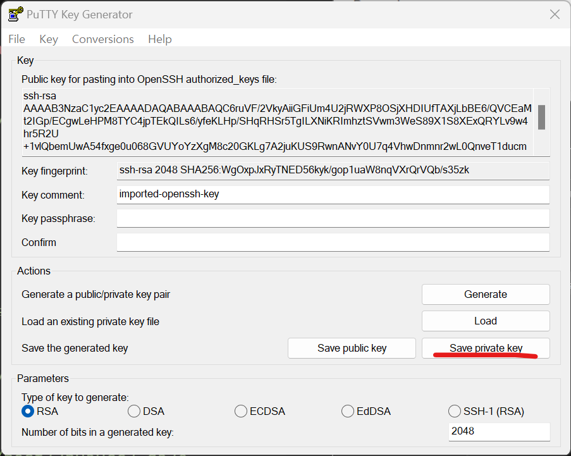This screenshot has width=571, height=456.
Task: Open the Help menu
Action: 159,39
